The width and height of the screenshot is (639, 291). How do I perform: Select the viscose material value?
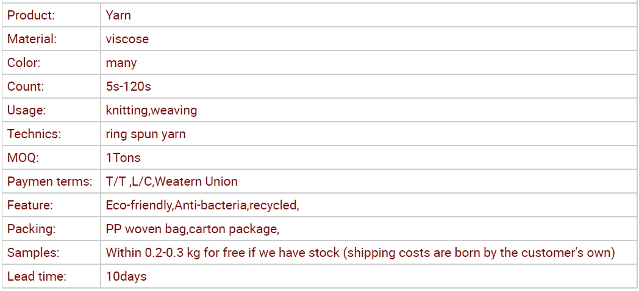tap(127, 39)
